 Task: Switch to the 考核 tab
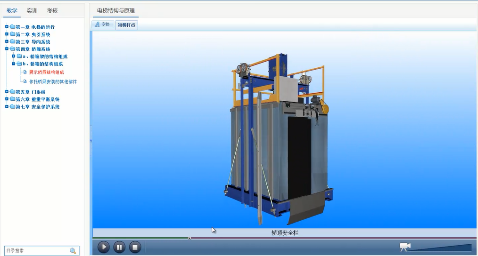pos(52,10)
